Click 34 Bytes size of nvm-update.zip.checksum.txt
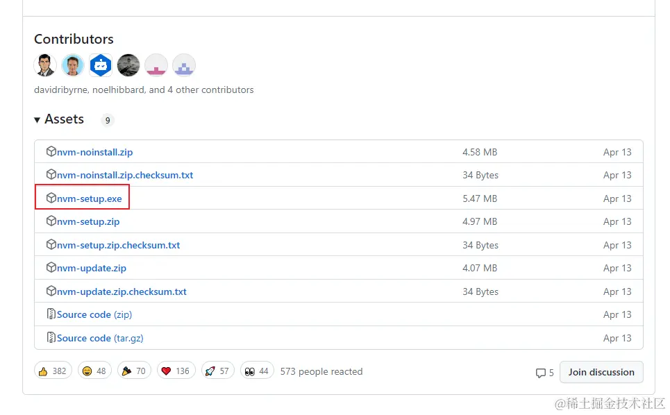Viewport: 670px width, 415px height. 480,291
